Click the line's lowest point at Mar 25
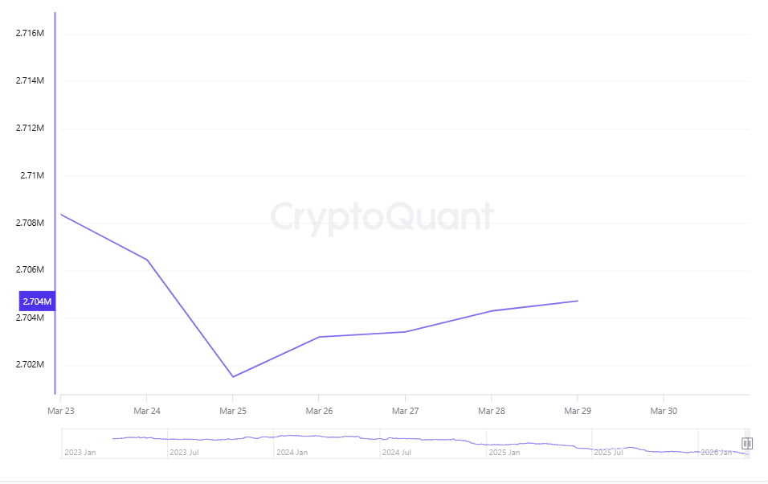Viewport: 768px width, 484px height. (x=232, y=376)
